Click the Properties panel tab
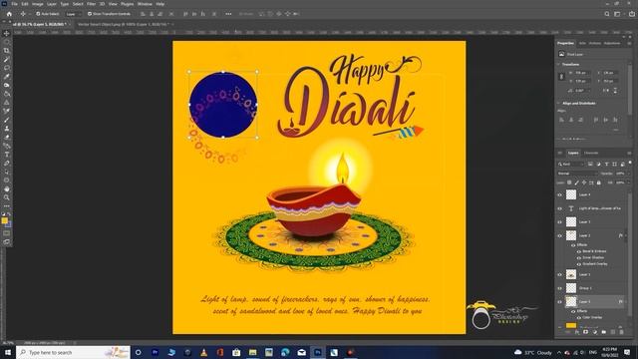The width and height of the screenshot is (638, 359). [x=565, y=43]
